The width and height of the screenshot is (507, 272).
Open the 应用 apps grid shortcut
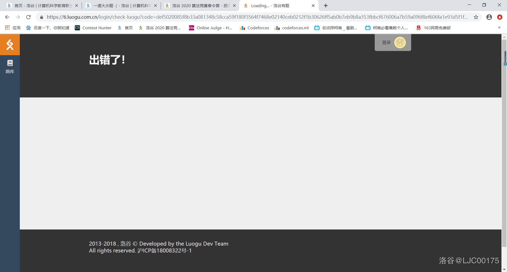coord(13,28)
